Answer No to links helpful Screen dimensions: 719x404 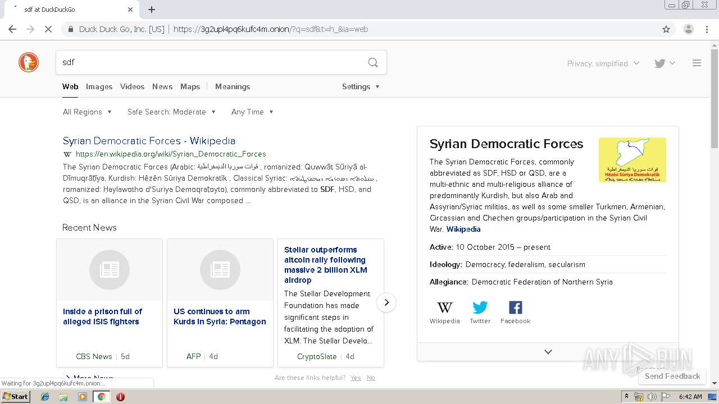(371, 378)
